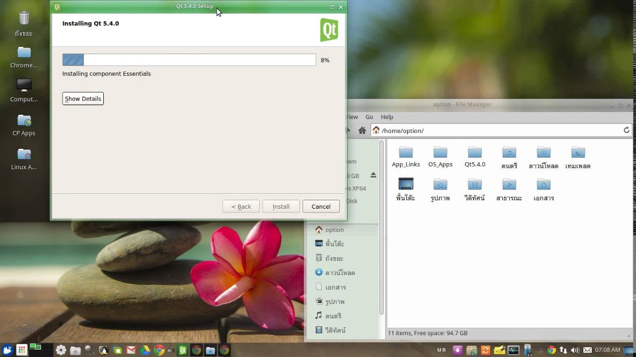The image size is (636, 357).
Task: Click the Home toolbar button in File Manager
Action: [x=362, y=130]
